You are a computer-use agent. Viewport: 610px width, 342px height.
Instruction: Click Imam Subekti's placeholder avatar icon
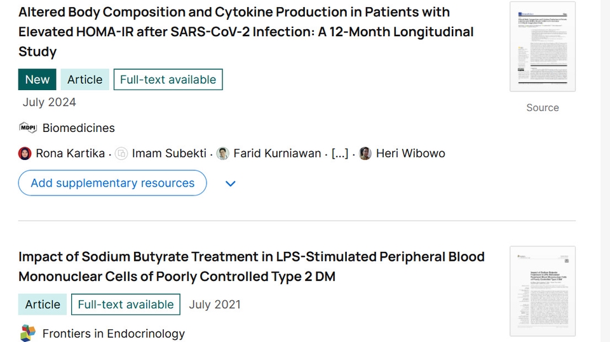121,154
